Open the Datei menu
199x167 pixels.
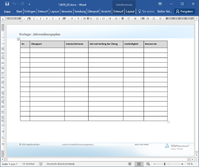[7, 11]
